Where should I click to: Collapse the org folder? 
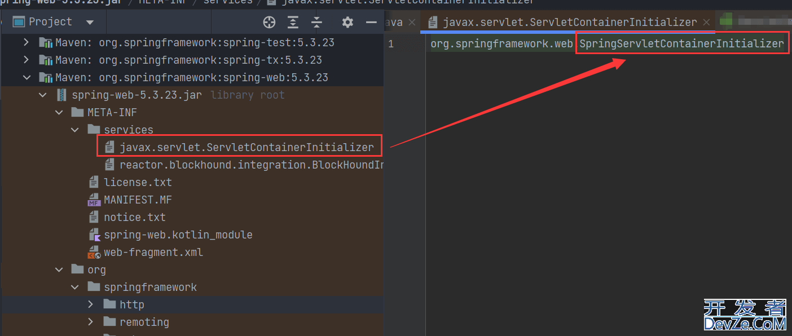click(59, 269)
